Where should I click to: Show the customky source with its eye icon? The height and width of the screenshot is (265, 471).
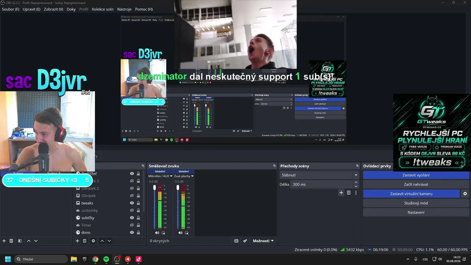[132, 211]
